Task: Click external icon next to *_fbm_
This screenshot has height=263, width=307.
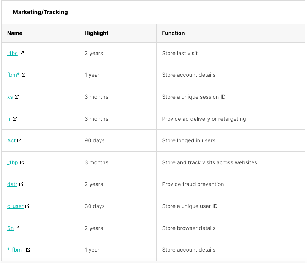Action: coord(28,250)
